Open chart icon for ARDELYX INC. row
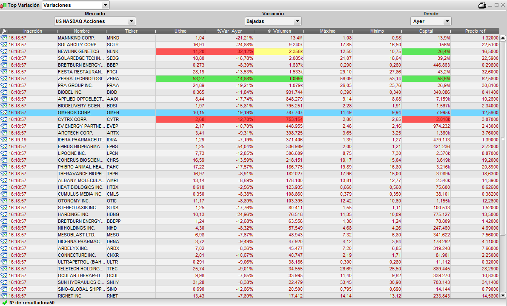This screenshot has width=507, height=306. click(4, 248)
